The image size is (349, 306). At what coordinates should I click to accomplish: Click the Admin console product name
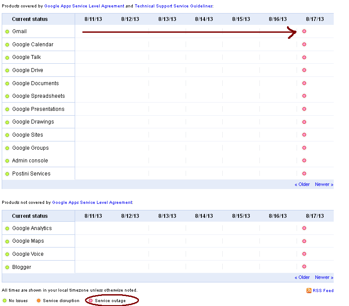30,161
